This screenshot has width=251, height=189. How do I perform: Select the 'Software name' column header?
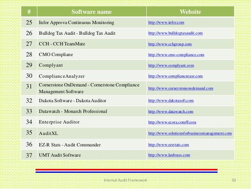pos(92,11)
